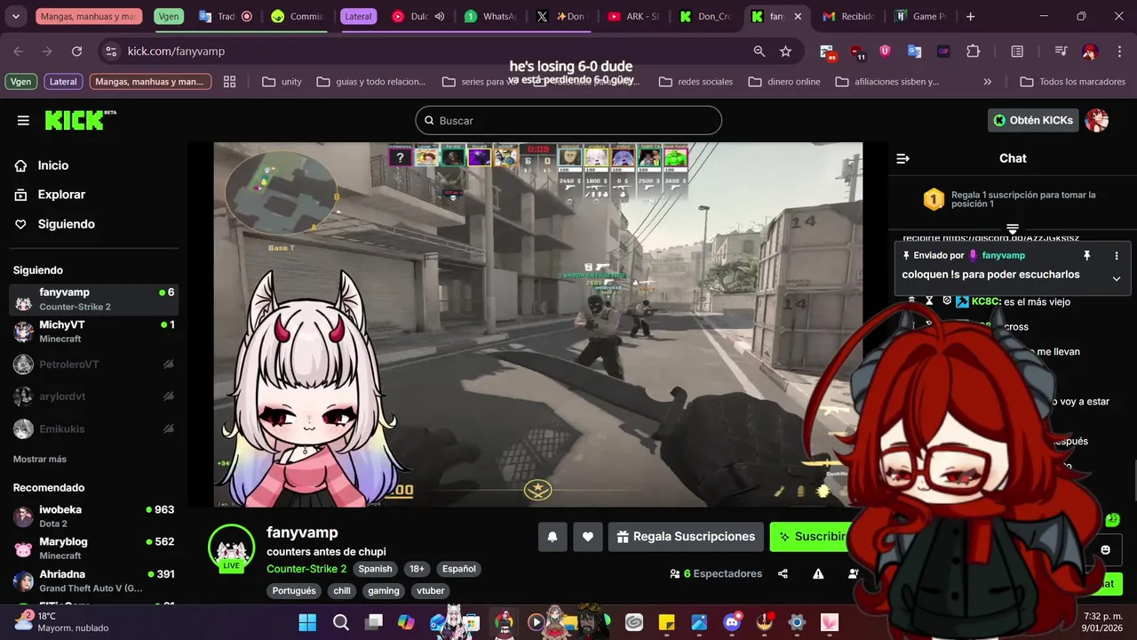
Task: Follow channel with heart button
Action: pos(587,537)
